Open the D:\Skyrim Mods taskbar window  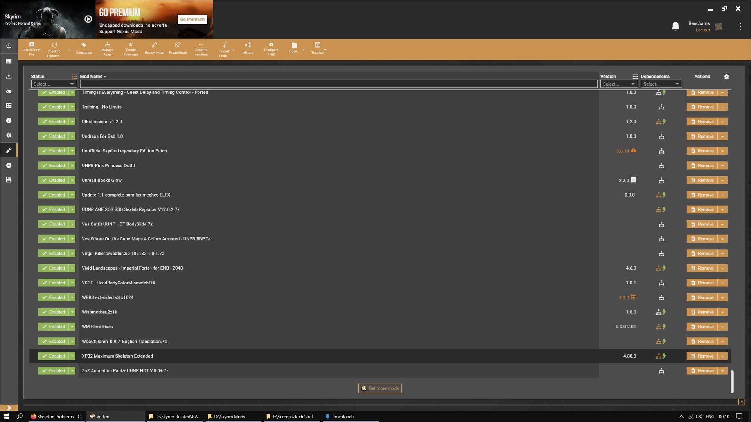click(233, 417)
